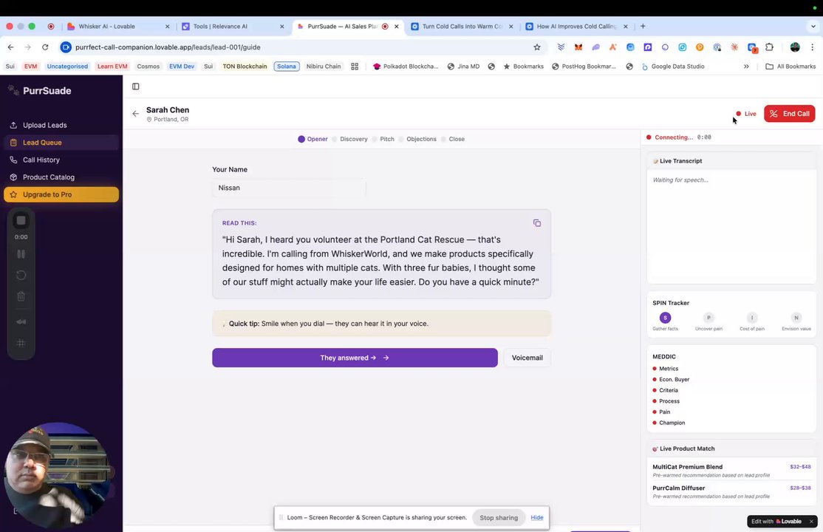
Task: Click They answered button
Action: point(355,358)
